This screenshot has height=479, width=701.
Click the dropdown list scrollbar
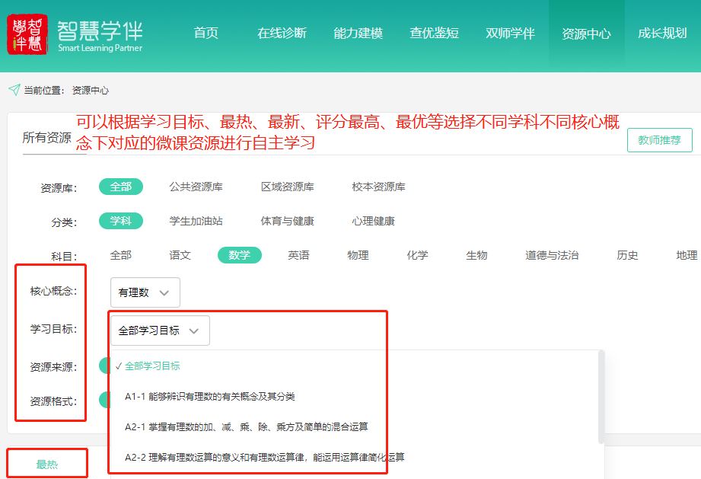point(601,396)
